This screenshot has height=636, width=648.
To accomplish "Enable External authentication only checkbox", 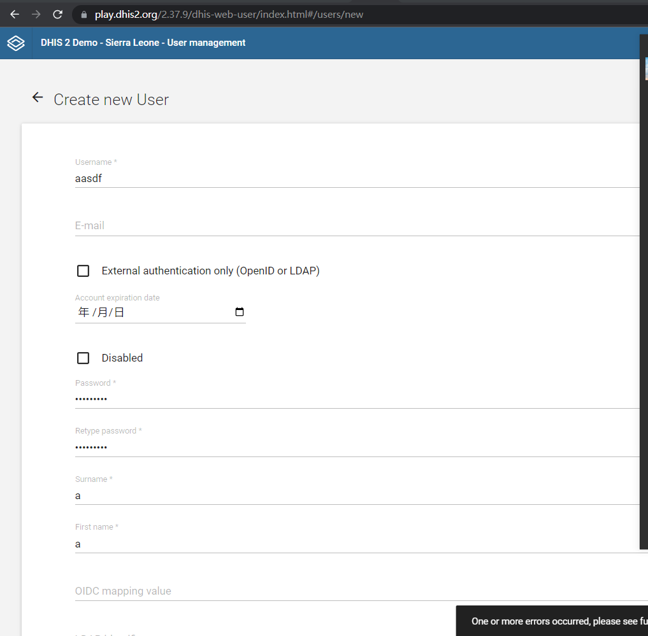I will [x=83, y=271].
